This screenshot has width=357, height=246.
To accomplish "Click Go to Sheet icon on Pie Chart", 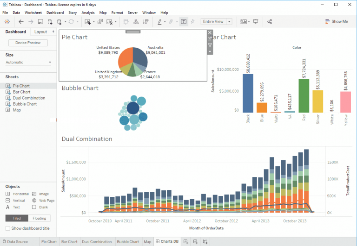I will [x=210, y=39].
